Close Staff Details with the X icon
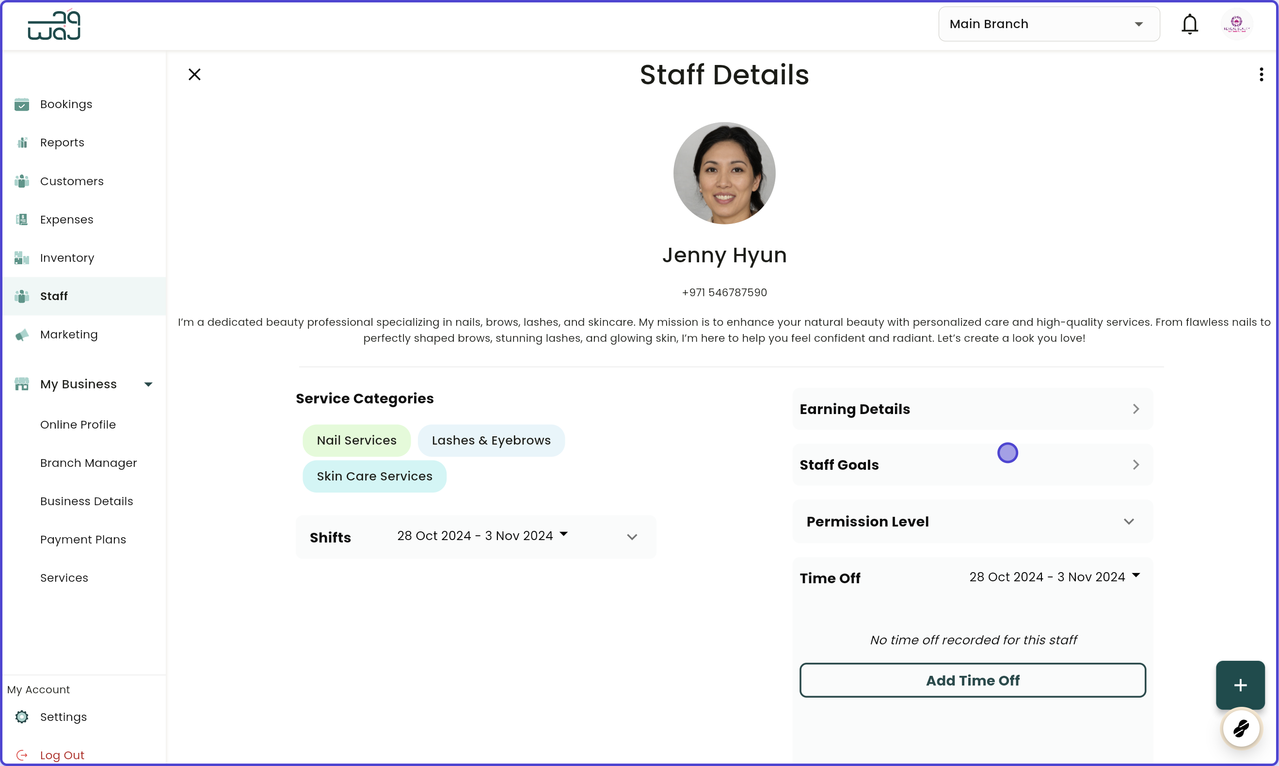 click(194, 74)
